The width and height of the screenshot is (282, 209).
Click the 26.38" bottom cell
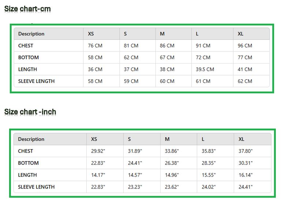[x=172, y=163]
